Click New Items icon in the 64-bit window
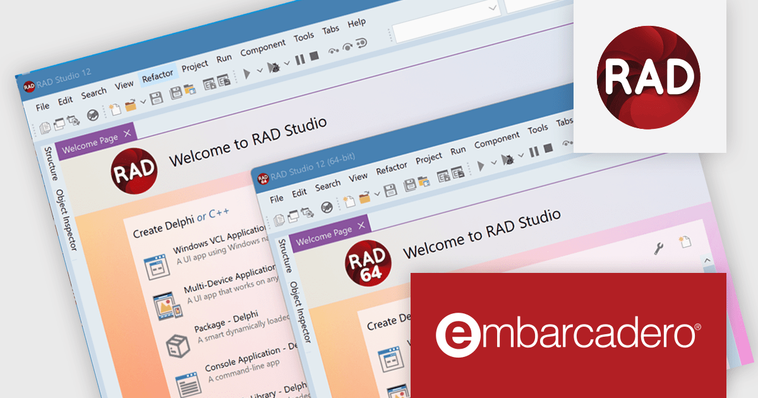Image resolution: width=758 pixels, height=398 pixels. pyautogui.click(x=349, y=202)
